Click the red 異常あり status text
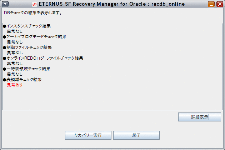Viewport: 225px width, 150px height. [x=15, y=85]
